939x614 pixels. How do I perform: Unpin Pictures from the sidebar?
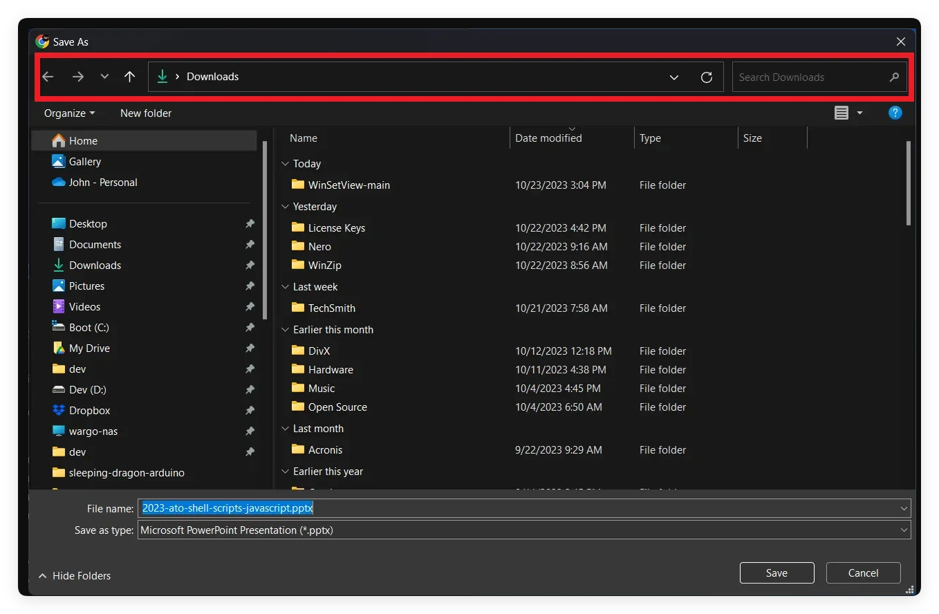250,286
